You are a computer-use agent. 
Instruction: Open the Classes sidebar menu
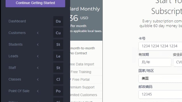point(15,79)
